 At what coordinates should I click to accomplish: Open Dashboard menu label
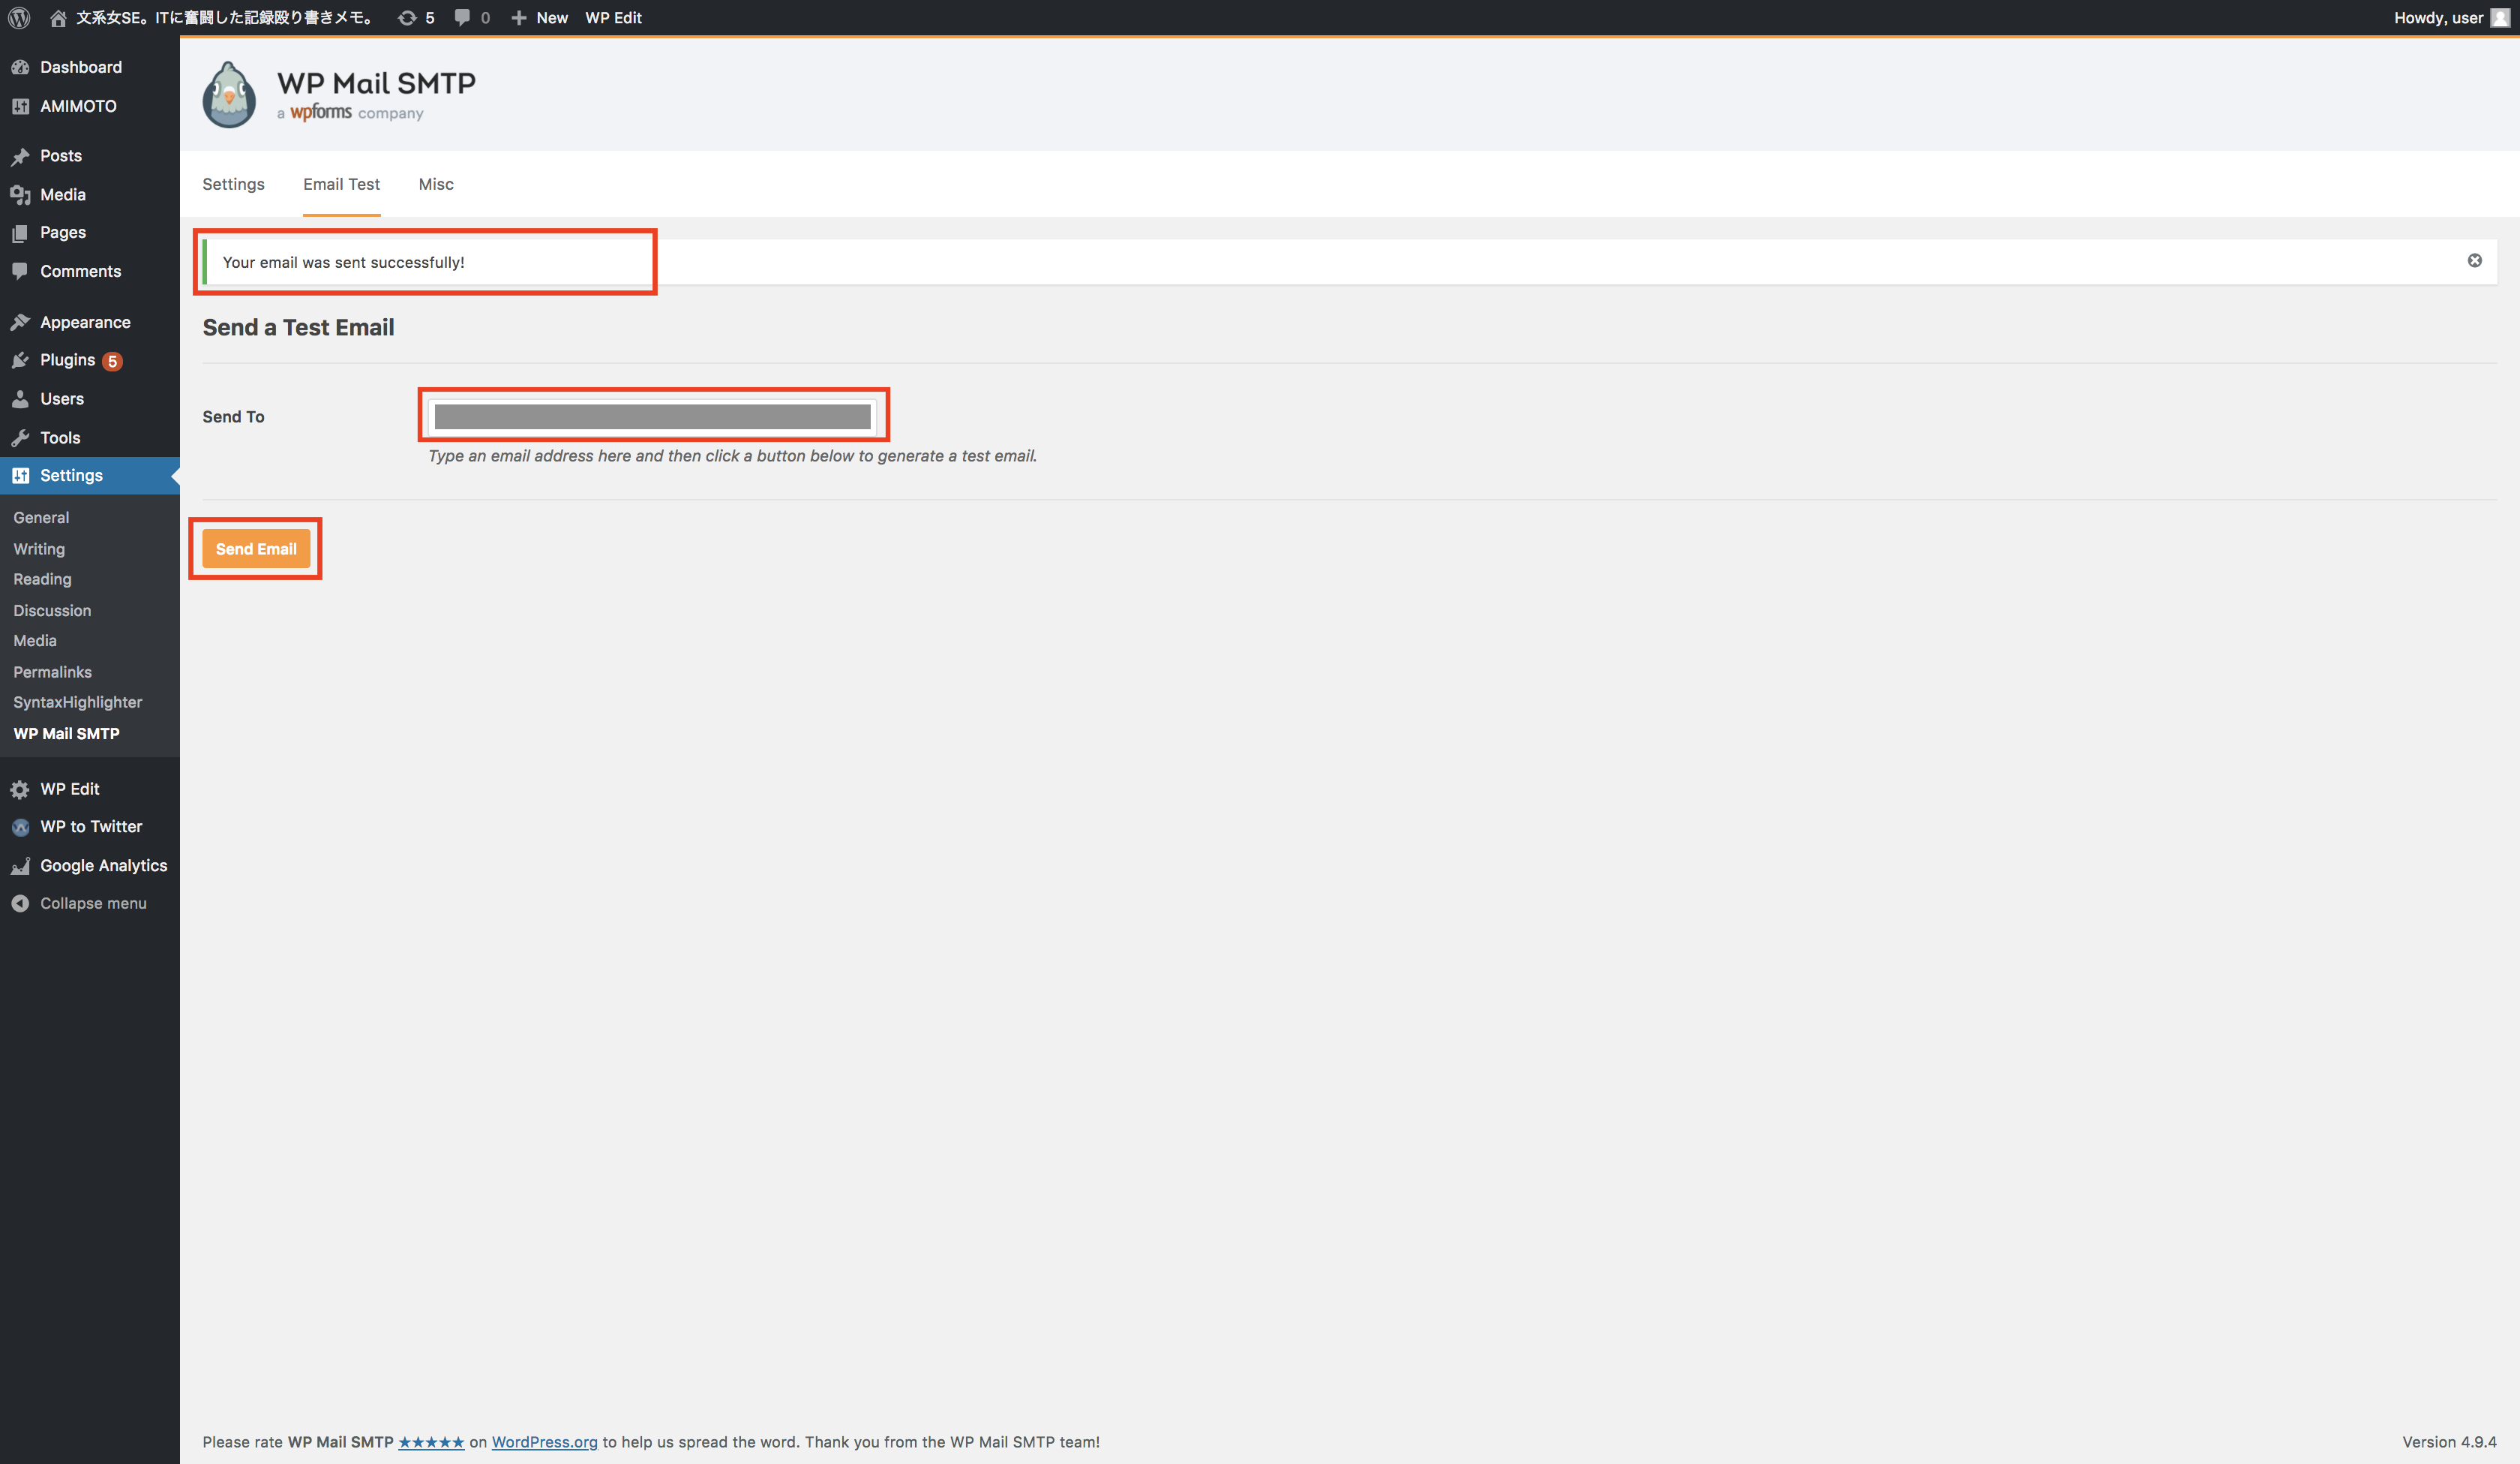coord(81,67)
